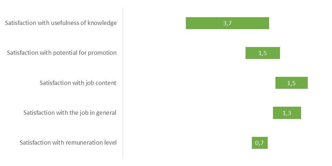Select the 0,7 green bar
332x166 pixels.
coord(260,143)
